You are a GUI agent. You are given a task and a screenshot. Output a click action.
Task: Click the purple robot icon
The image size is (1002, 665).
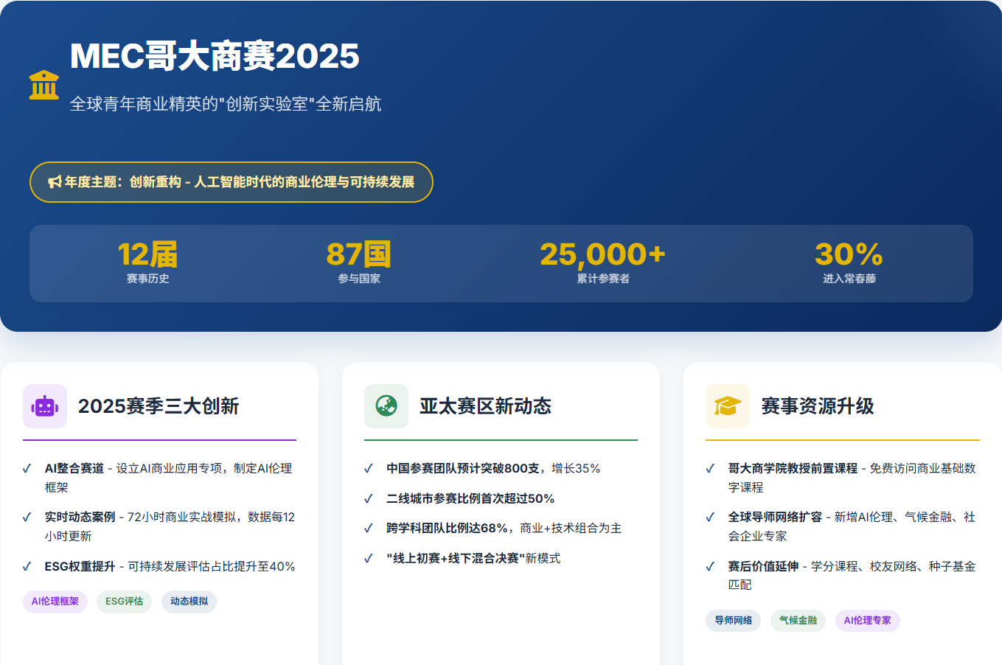pyautogui.click(x=45, y=406)
